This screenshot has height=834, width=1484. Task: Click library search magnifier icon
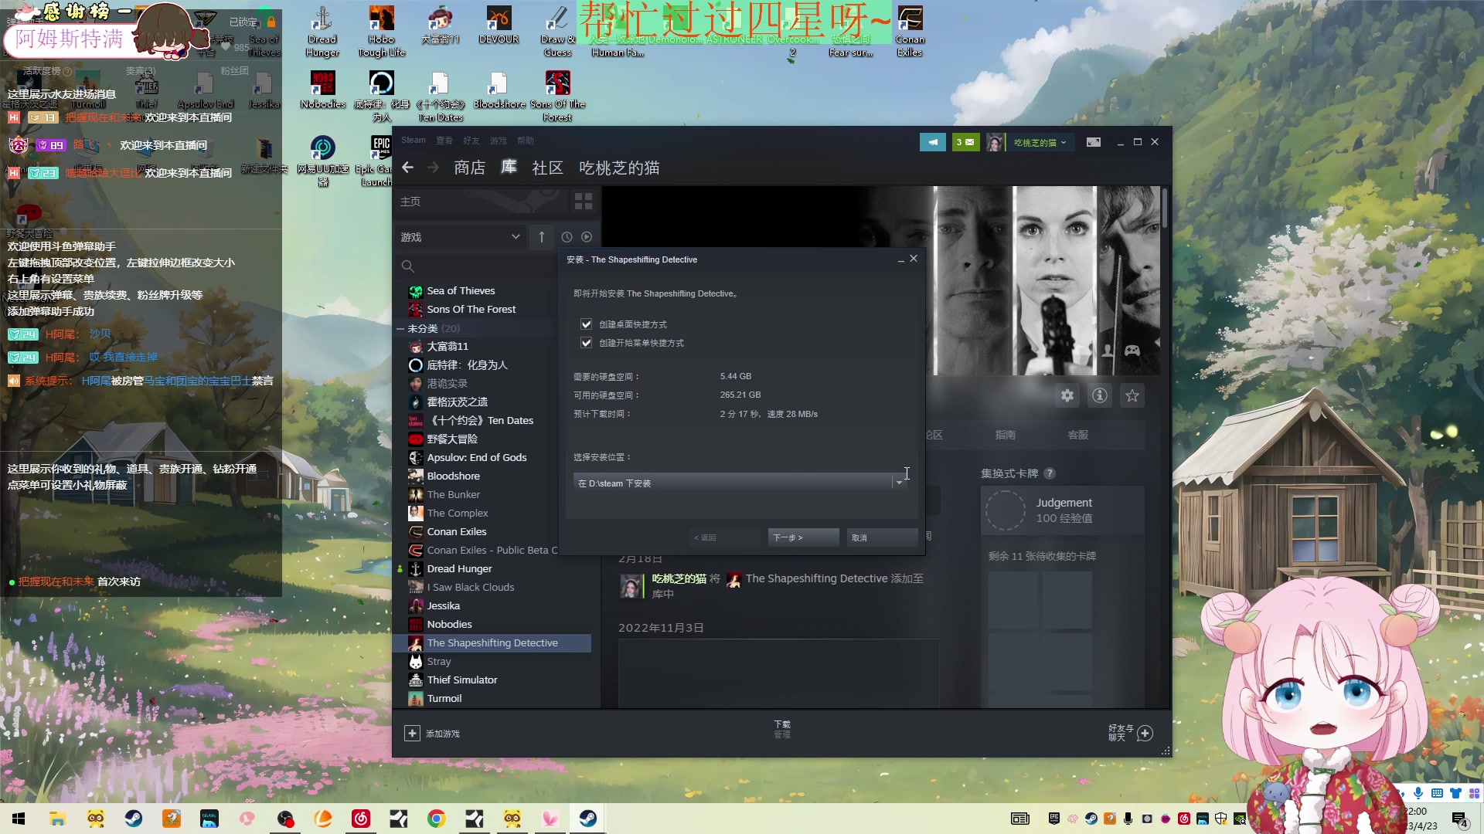click(408, 266)
